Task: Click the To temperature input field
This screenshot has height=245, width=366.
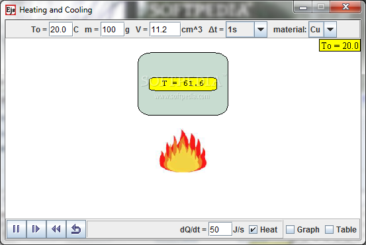Action: click(61, 30)
